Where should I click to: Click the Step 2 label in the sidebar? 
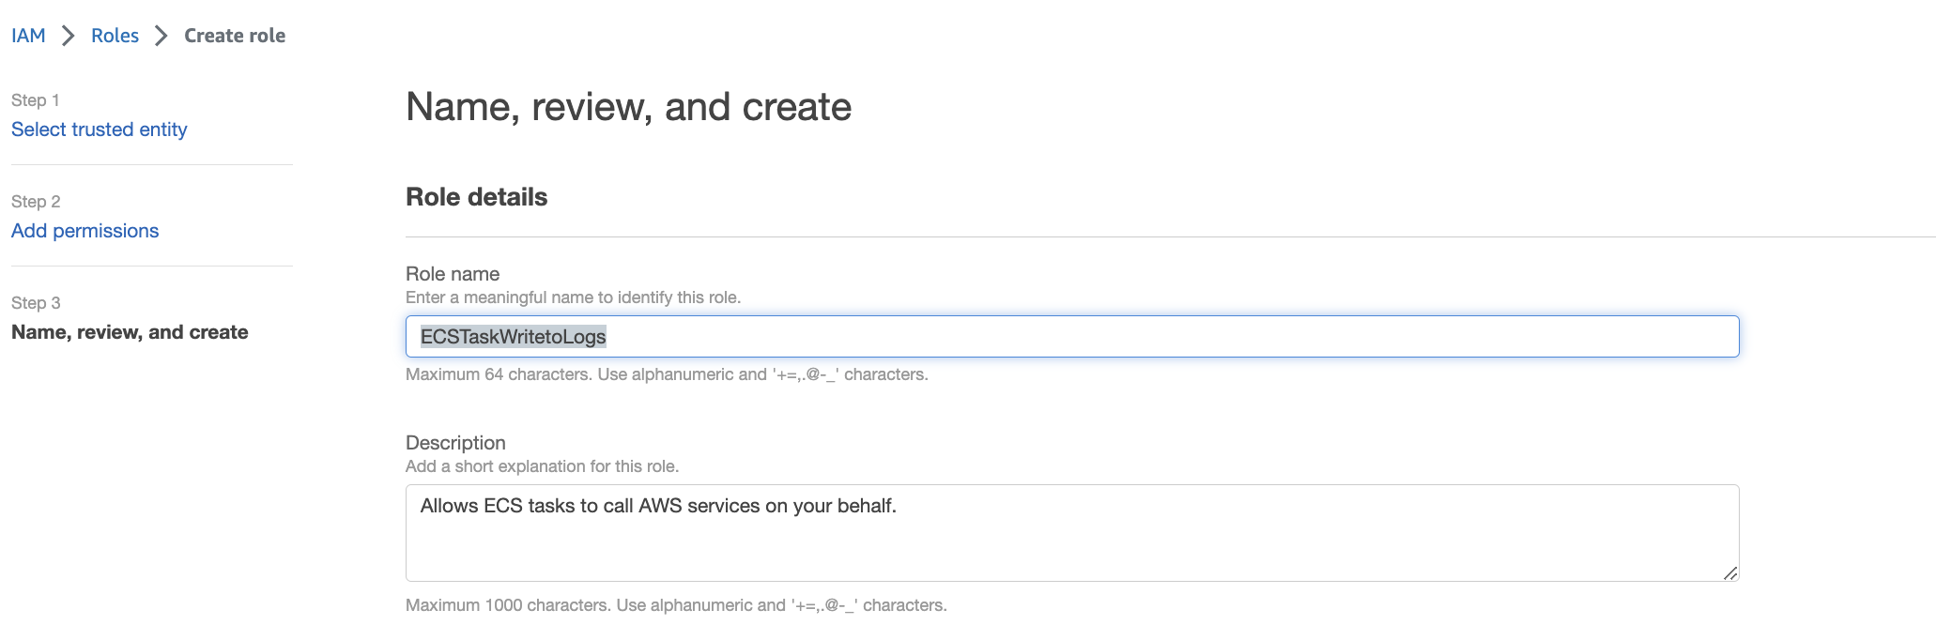[36, 202]
